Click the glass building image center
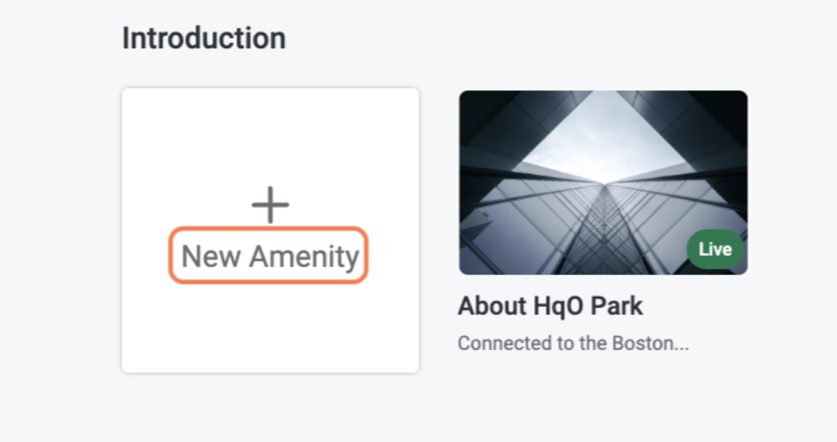This screenshot has height=442, width=837. click(x=602, y=182)
